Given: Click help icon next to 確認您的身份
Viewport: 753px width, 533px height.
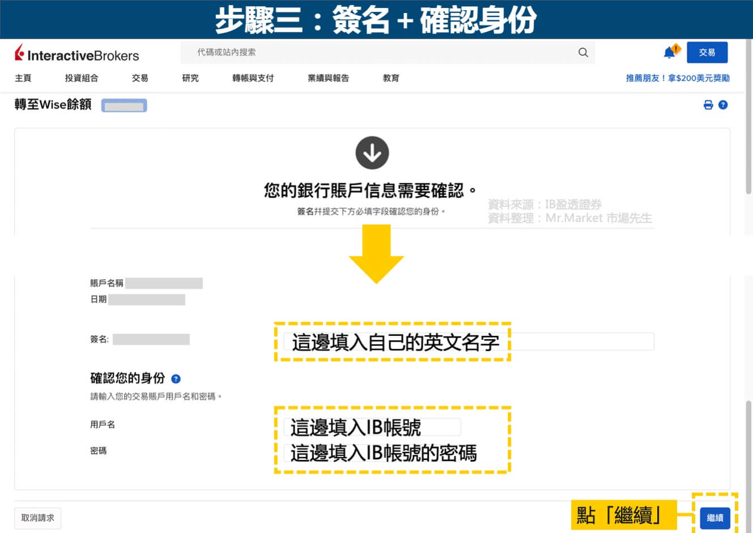Looking at the screenshot, I should coord(176,379).
